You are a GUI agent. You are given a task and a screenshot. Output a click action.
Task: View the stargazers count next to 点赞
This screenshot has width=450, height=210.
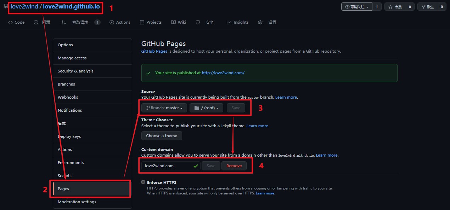410,7
